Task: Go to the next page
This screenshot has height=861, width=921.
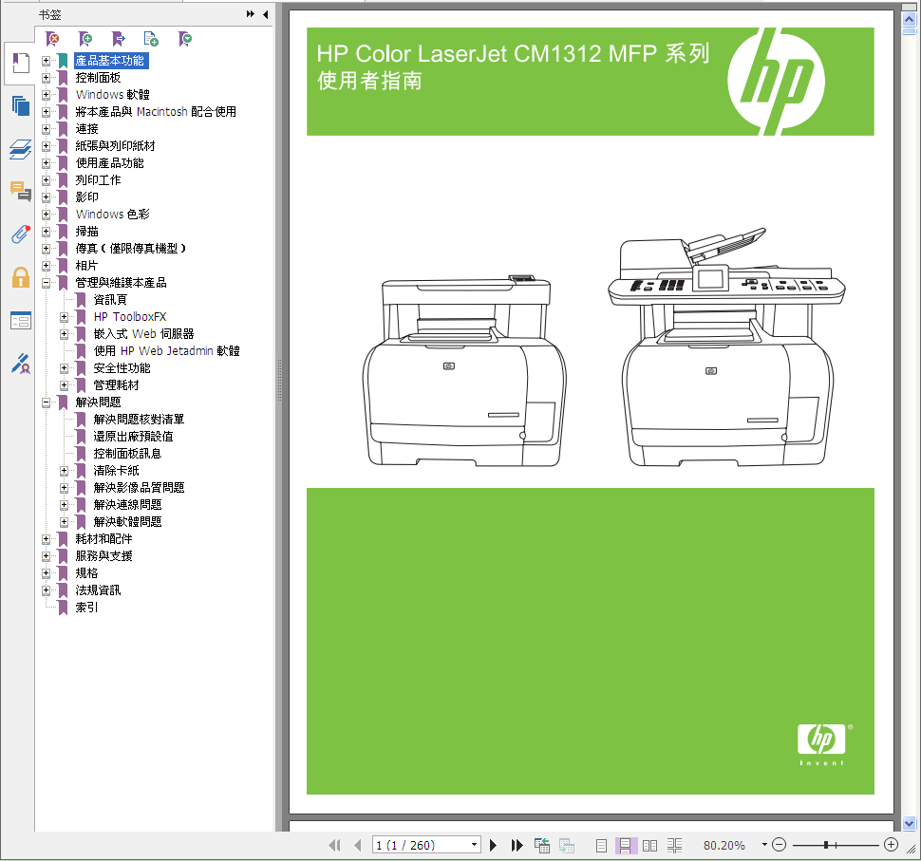Action: coord(494,845)
